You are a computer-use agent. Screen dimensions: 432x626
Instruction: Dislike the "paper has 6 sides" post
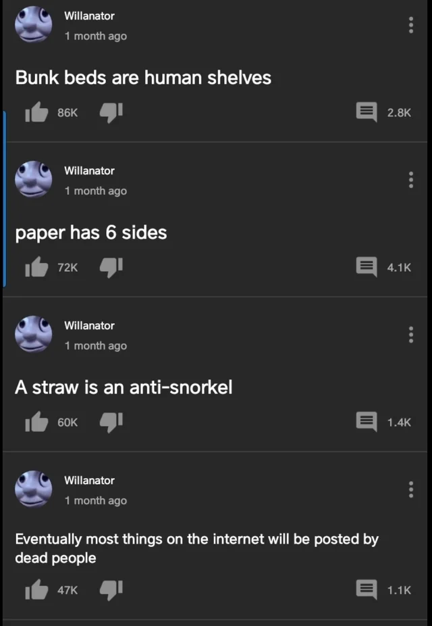[x=111, y=268]
